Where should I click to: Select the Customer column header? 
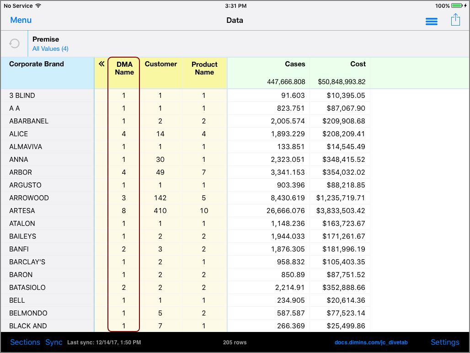coord(160,64)
